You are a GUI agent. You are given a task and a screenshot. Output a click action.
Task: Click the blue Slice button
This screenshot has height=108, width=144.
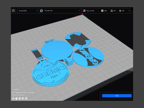tap(117, 96)
